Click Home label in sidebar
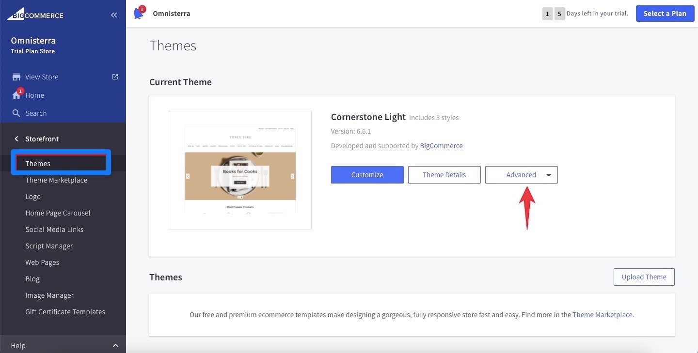The width and height of the screenshot is (698, 353). tap(35, 95)
